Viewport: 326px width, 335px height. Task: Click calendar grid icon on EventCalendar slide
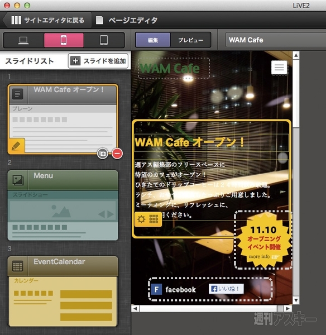pyautogui.click(x=17, y=266)
